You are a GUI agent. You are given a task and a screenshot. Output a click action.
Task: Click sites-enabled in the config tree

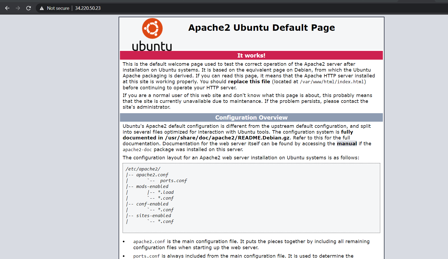pos(154,216)
